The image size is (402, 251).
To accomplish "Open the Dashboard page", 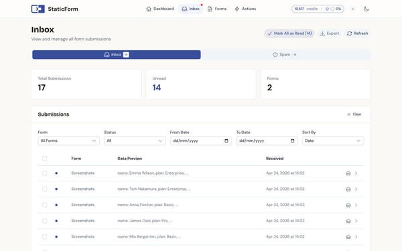I will click(160, 9).
